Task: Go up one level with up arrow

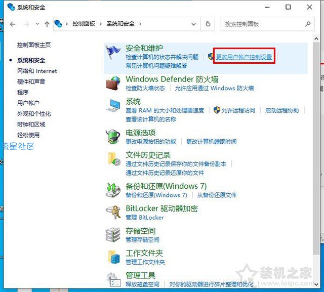Action: [x=47, y=24]
